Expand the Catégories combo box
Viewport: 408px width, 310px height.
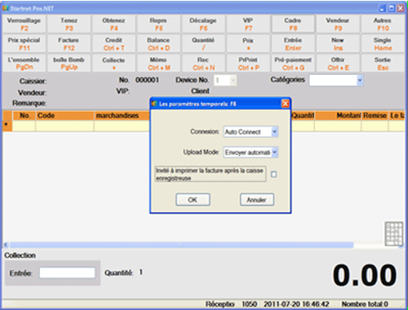click(x=360, y=81)
